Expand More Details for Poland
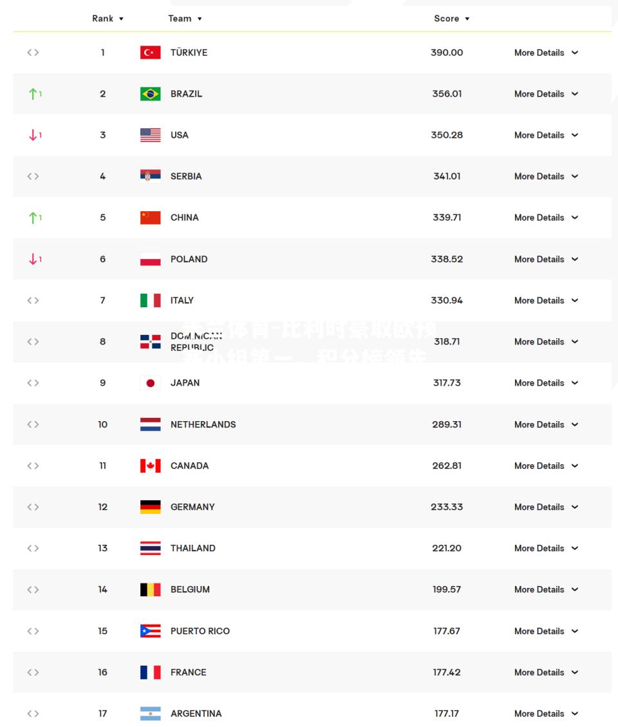This screenshot has width=618, height=727. 546,259
